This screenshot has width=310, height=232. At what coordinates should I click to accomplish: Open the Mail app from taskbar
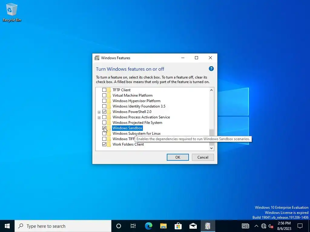(193, 226)
